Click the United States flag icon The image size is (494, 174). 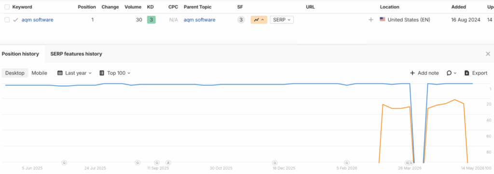coord(383,20)
